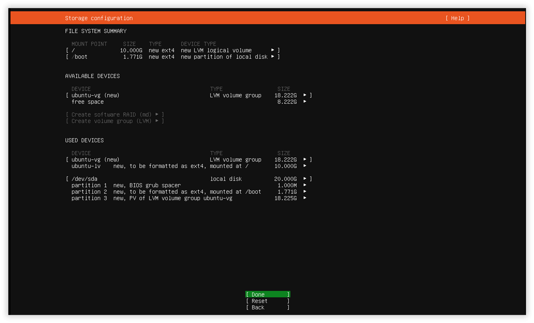Expand the /dev/sda local disk entry

[x=189, y=179]
